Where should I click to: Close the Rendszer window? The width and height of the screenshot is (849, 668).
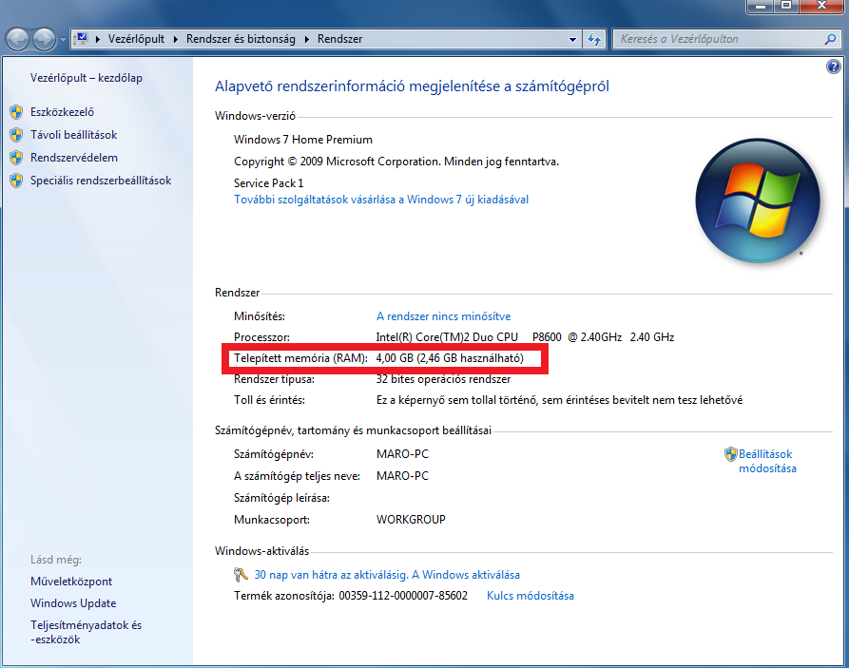click(x=821, y=6)
